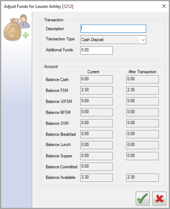Select the current Balance UIFSM field

[x=96, y=101]
